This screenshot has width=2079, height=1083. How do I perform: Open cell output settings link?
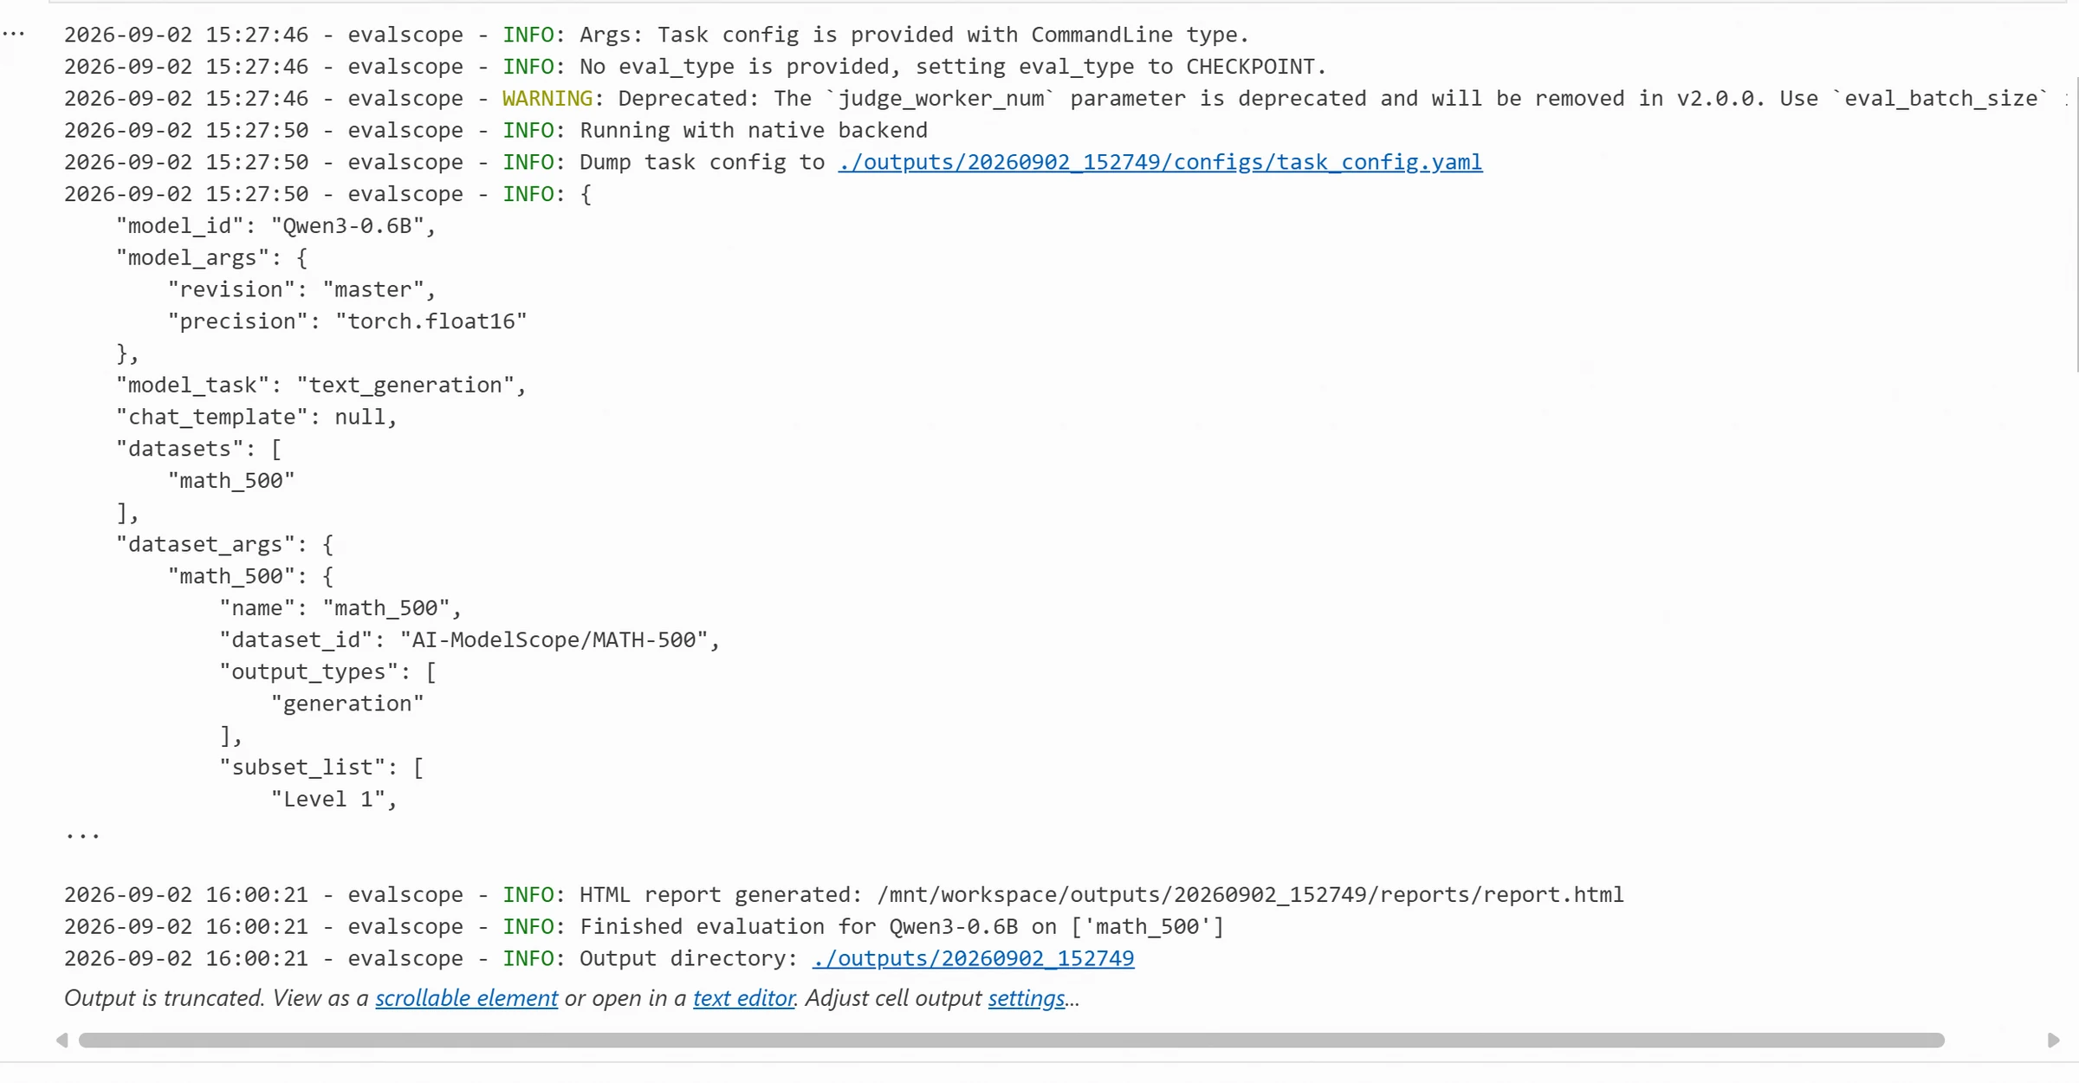1027,998
